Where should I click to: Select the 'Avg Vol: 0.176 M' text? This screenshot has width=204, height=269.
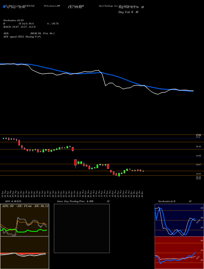[x=131, y=7]
